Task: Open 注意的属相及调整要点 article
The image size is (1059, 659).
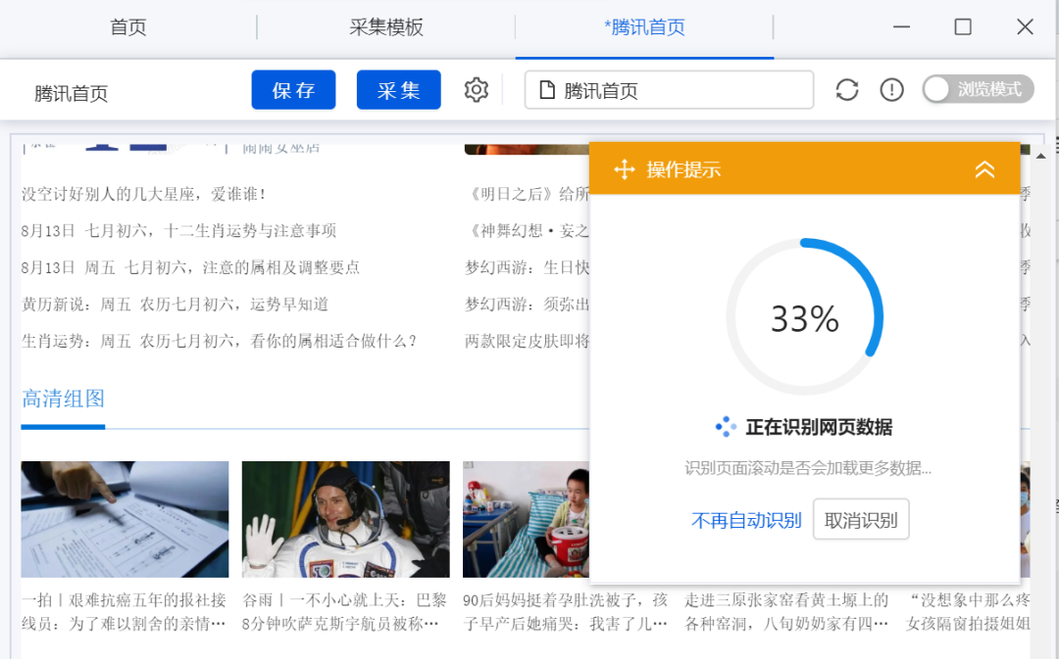Action: (x=190, y=267)
